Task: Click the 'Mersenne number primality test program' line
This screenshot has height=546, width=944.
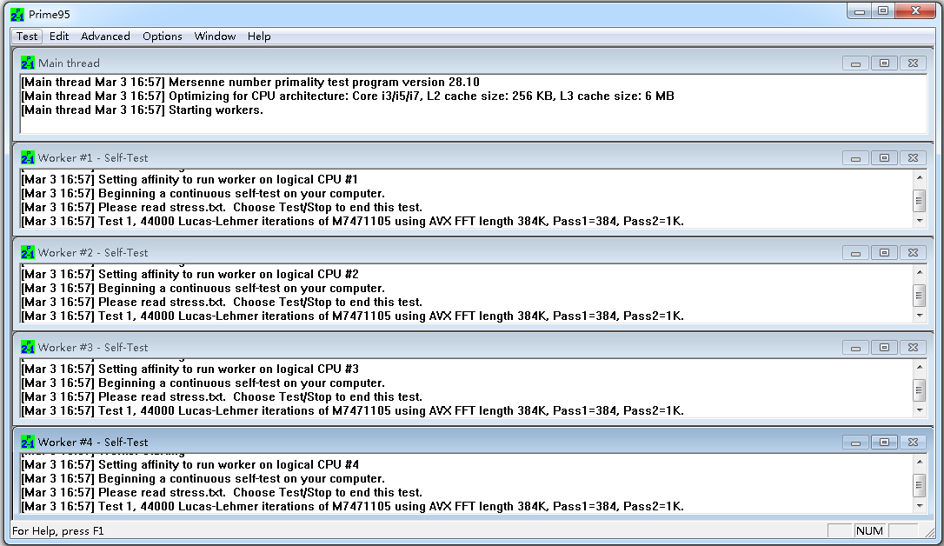Action: point(250,83)
